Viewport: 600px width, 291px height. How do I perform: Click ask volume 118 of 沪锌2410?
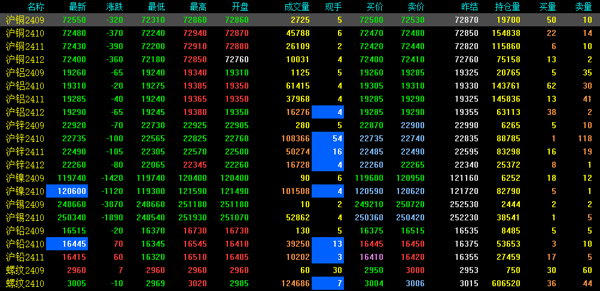(586, 138)
